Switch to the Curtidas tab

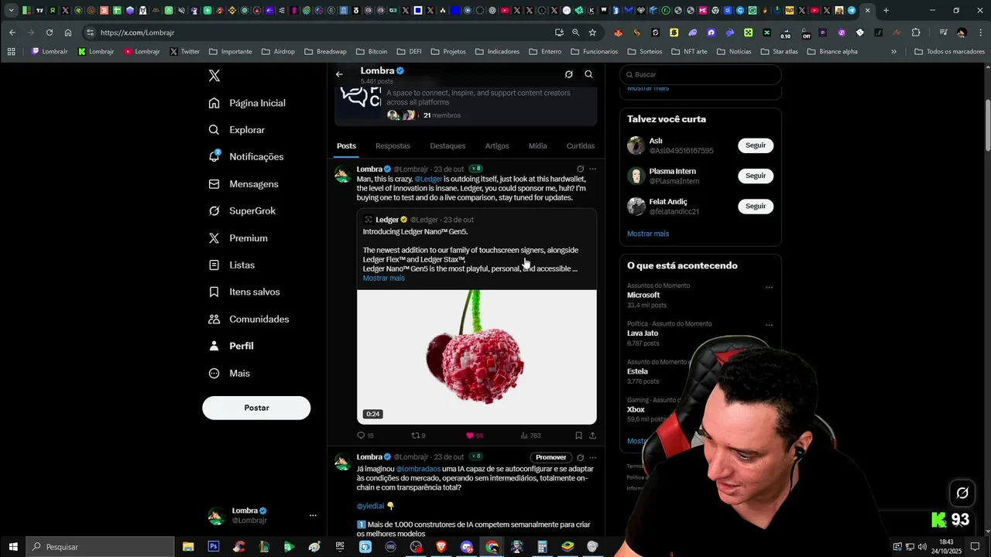(x=581, y=145)
